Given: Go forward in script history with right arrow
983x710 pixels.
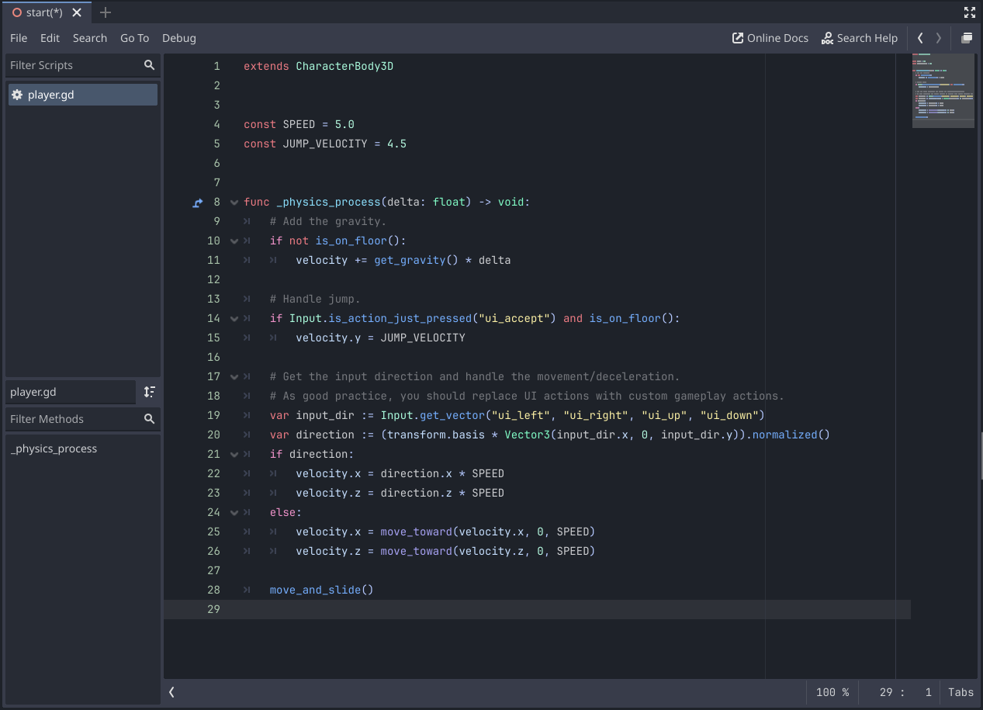Looking at the screenshot, I should [938, 37].
